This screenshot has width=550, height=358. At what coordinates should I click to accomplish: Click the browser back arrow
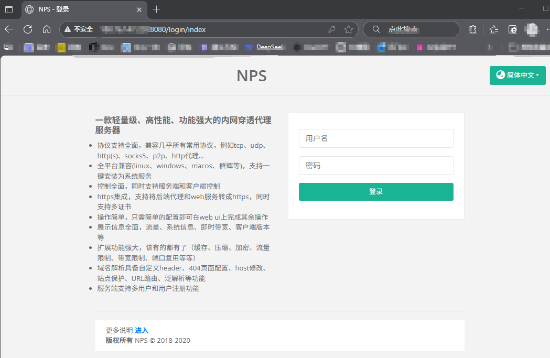[9, 29]
